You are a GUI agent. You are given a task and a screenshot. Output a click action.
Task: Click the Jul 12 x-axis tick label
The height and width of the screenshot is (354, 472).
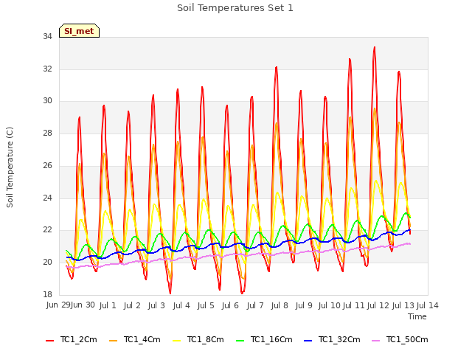pos(378,305)
